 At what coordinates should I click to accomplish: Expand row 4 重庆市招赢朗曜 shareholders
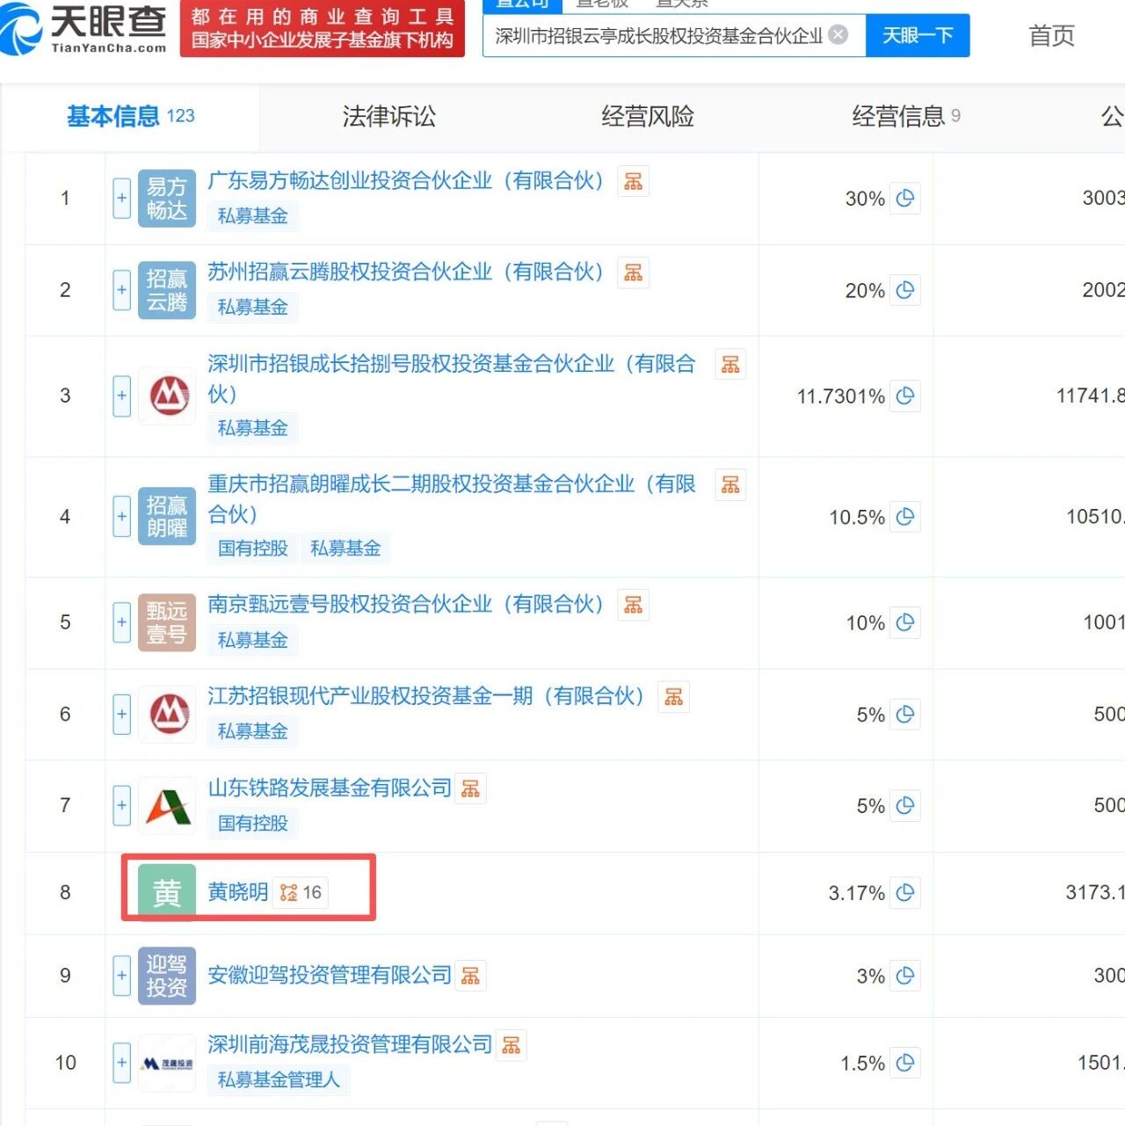coord(122,517)
